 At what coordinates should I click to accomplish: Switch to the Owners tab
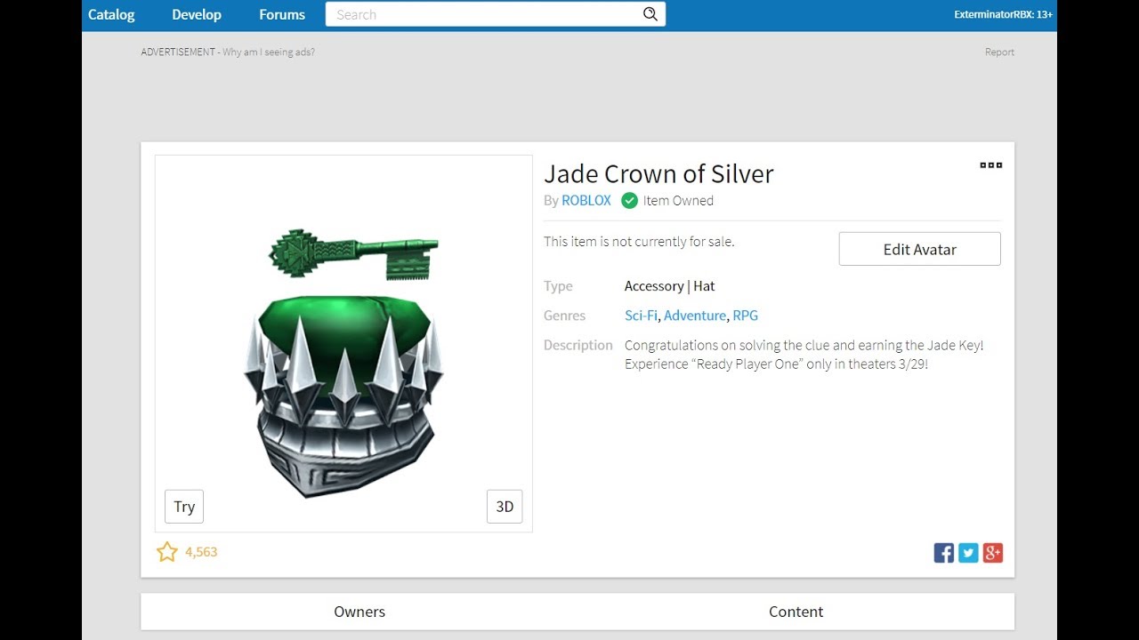[x=359, y=612]
